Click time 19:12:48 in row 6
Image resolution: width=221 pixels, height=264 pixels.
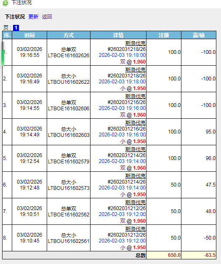[x=29, y=188]
